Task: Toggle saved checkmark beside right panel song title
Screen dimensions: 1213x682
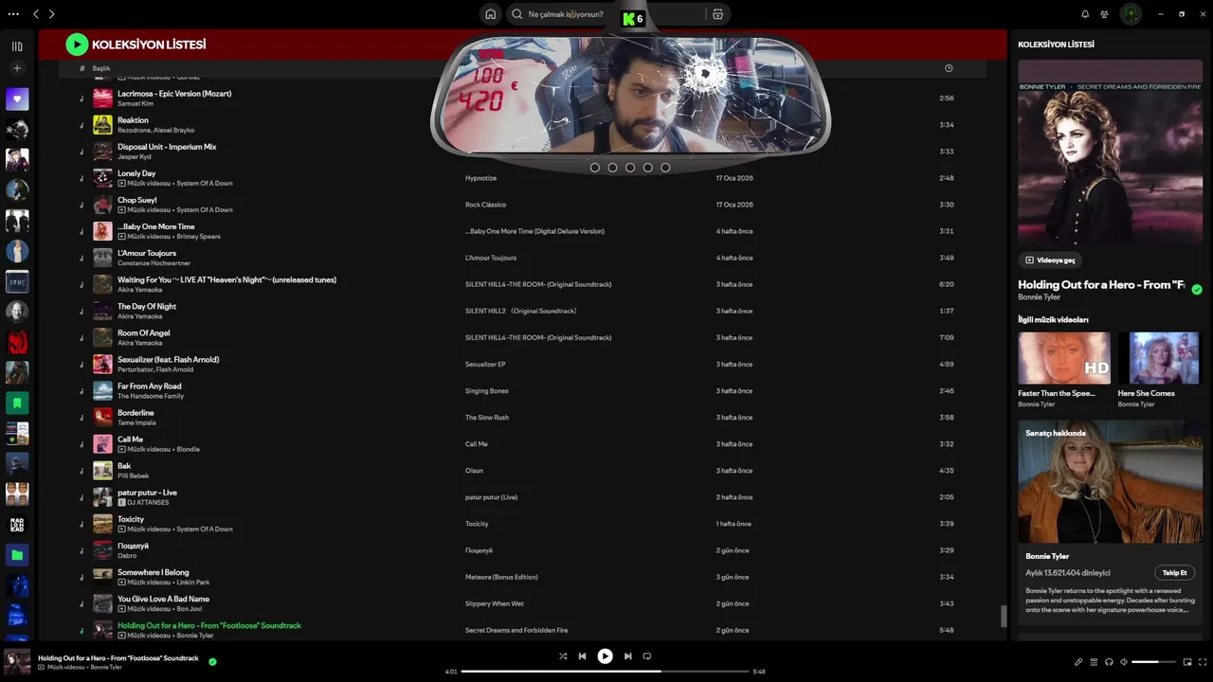Action: coord(1197,290)
